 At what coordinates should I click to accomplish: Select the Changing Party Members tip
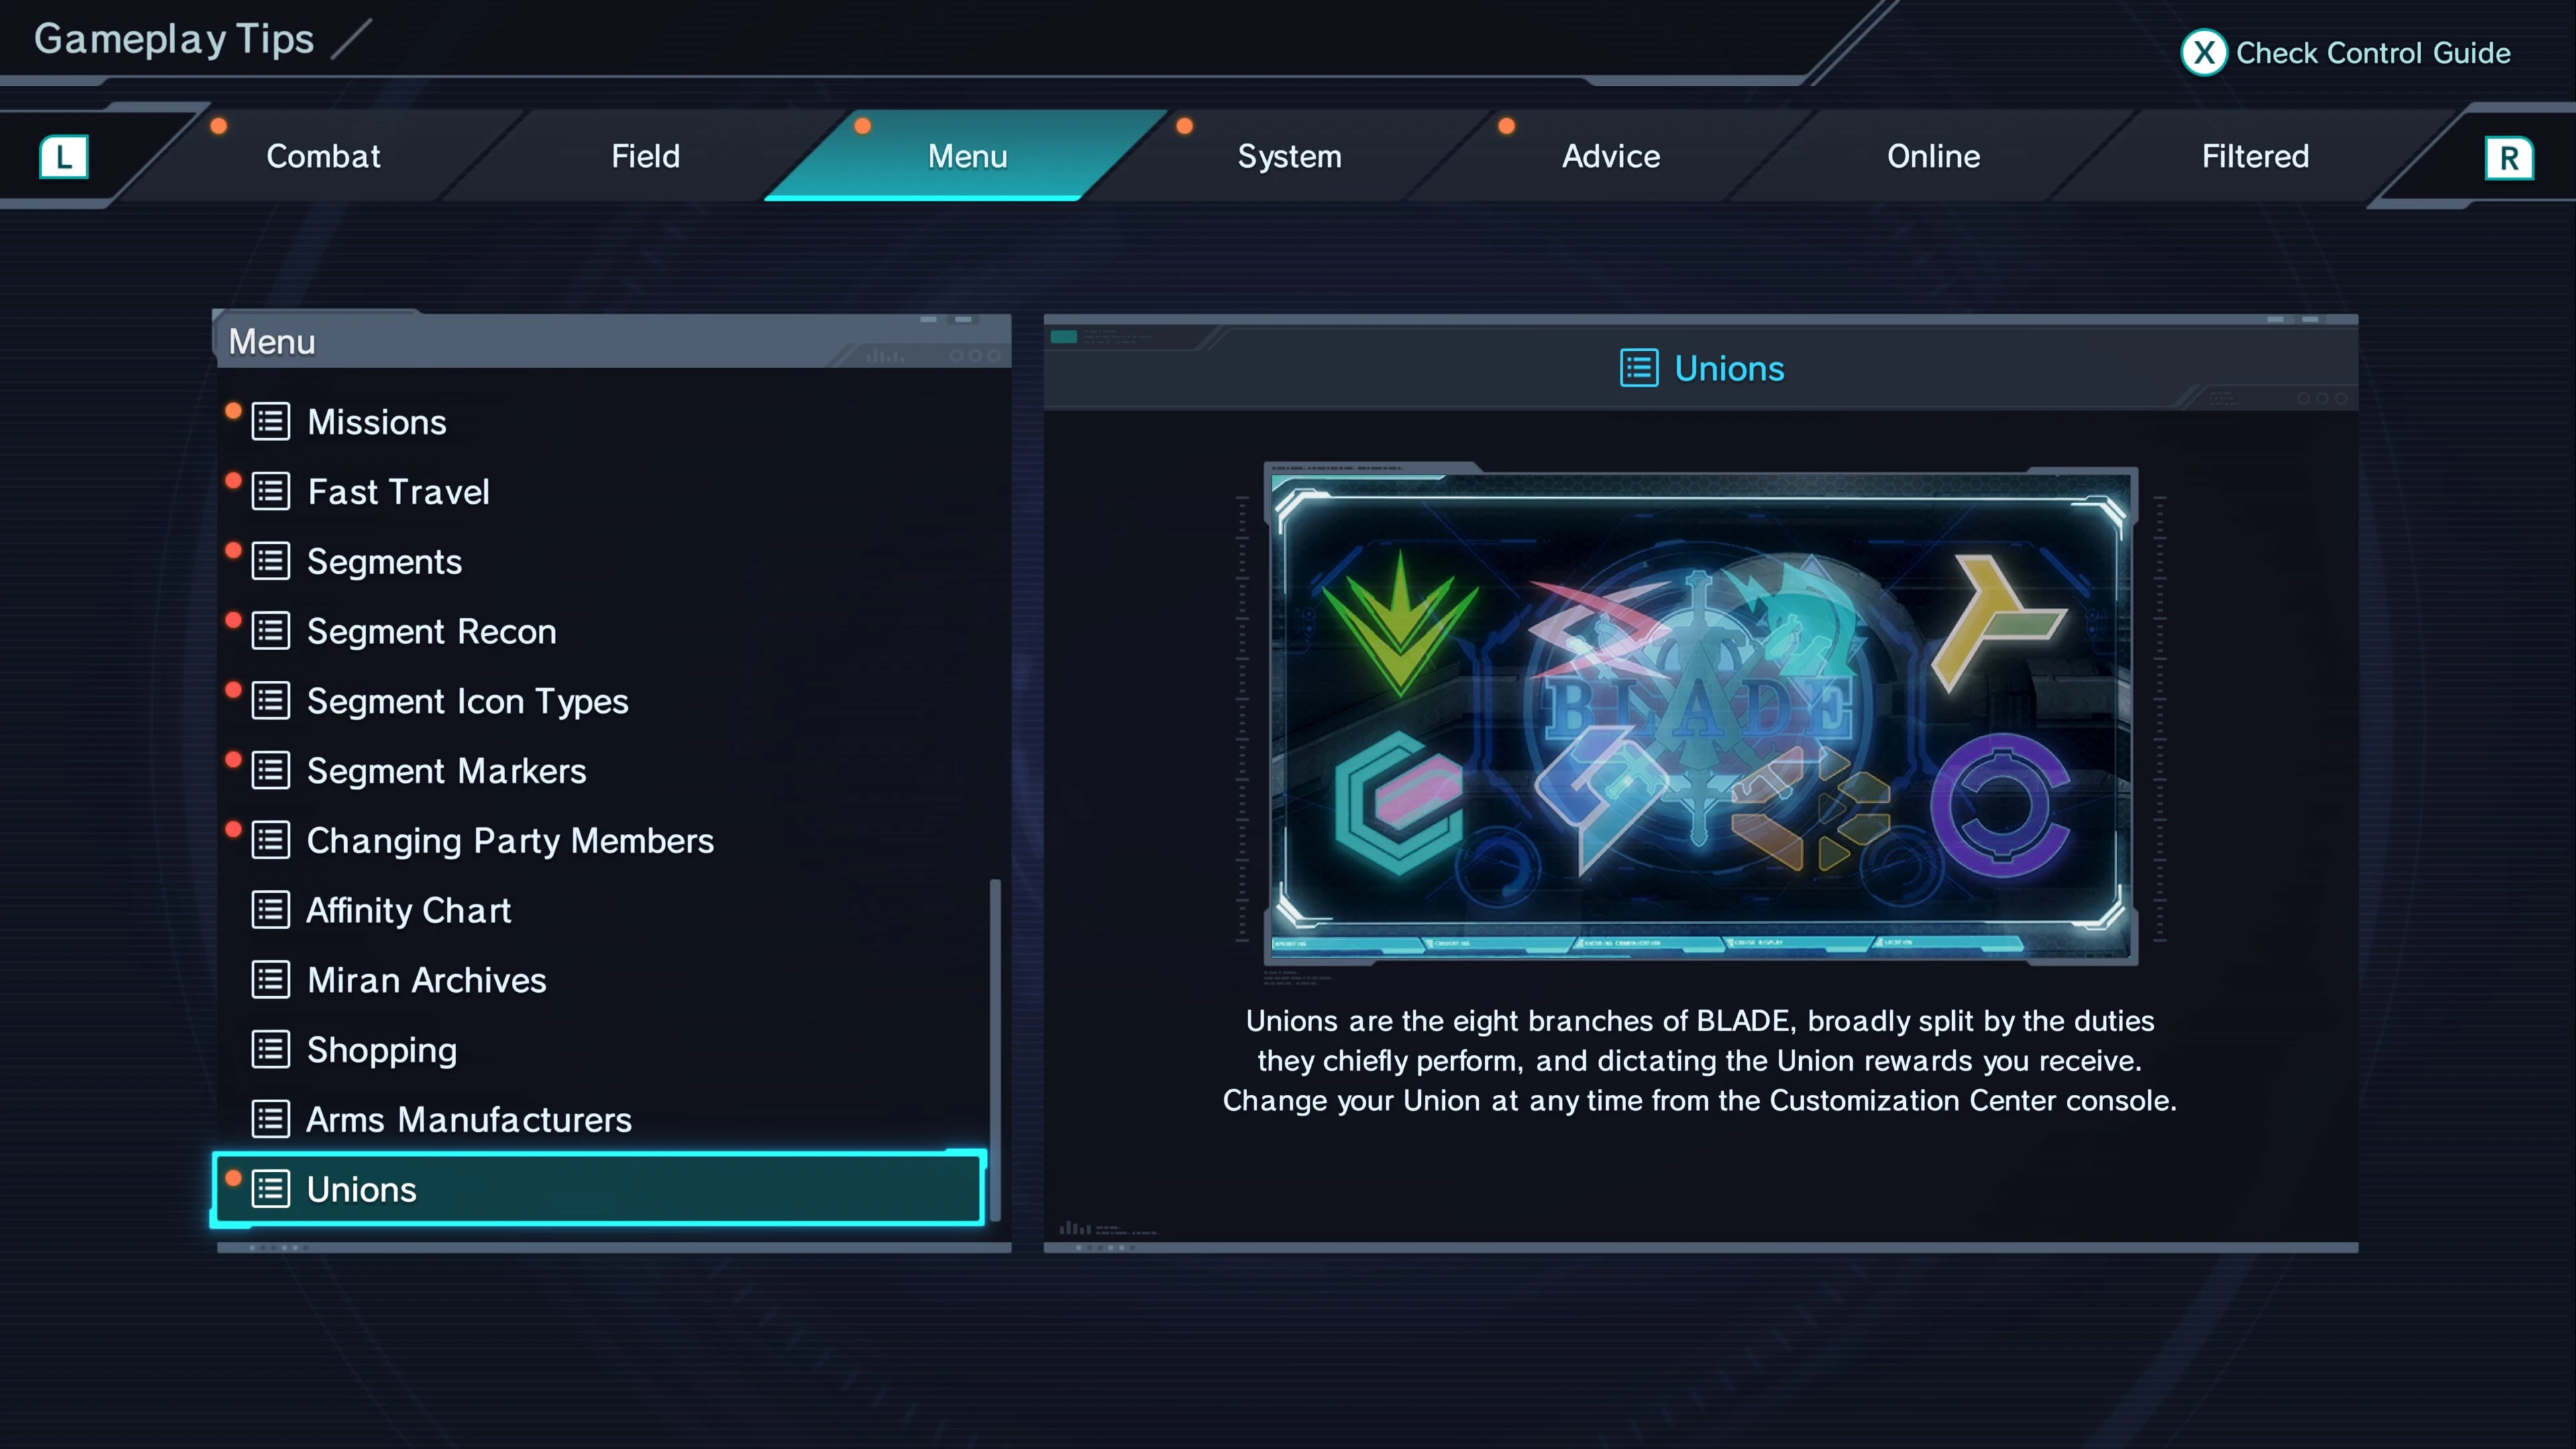600,841
